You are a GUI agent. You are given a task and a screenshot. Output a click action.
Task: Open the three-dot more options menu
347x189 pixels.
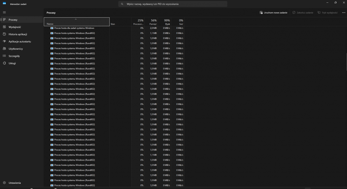[x=344, y=12]
